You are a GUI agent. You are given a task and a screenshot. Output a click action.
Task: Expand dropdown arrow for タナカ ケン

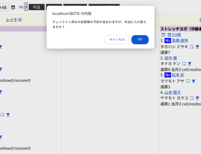pos(189,64)
